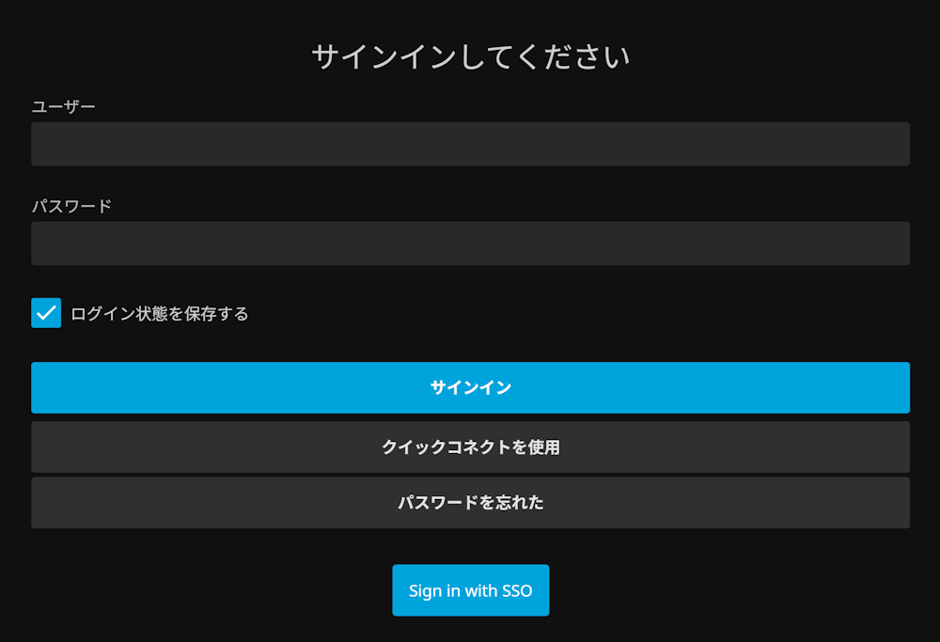Click the ユーザー label above the first field
This screenshot has height=642, width=940.
point(64,107)
